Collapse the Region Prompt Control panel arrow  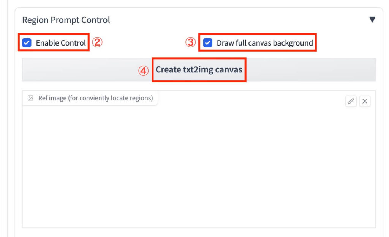[372, 20]
